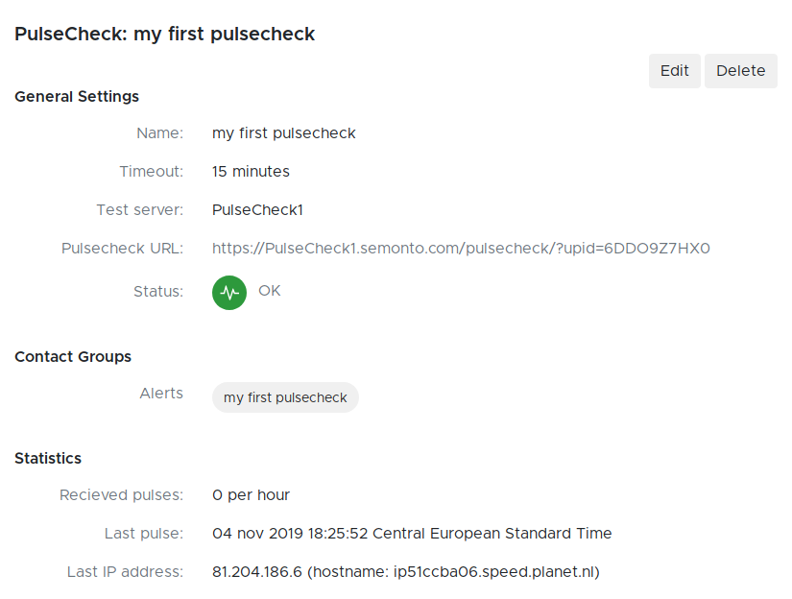Click the Name value "my first pulsecheck"
Screen dimensions: 792x599
pos(284,133)
